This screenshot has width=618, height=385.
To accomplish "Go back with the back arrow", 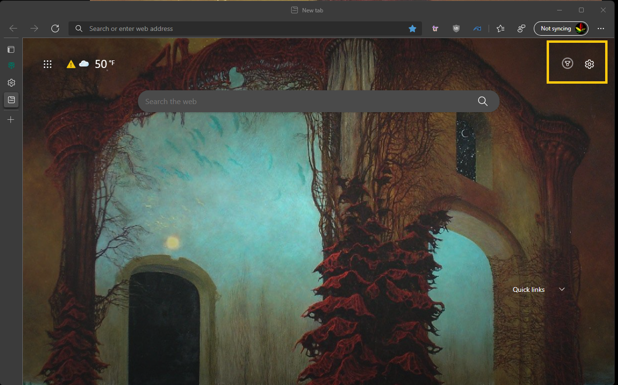I will click(x=13, y=29).
